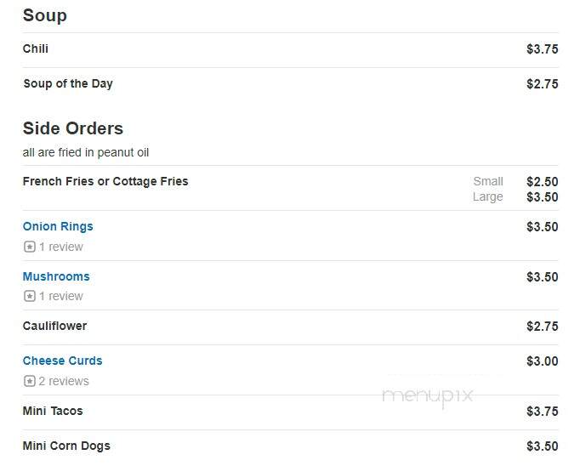Click the Side Orders section heading
This screenshot has height=466, width=580.
[x=73, y=128]
